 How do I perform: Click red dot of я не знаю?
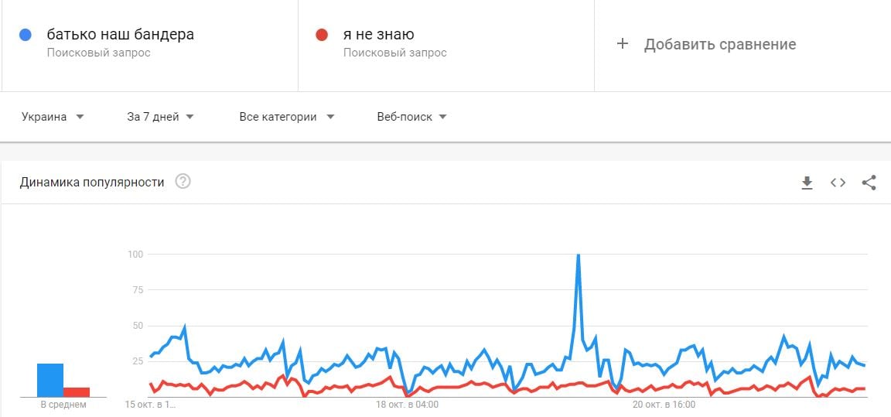coord(322,35)
